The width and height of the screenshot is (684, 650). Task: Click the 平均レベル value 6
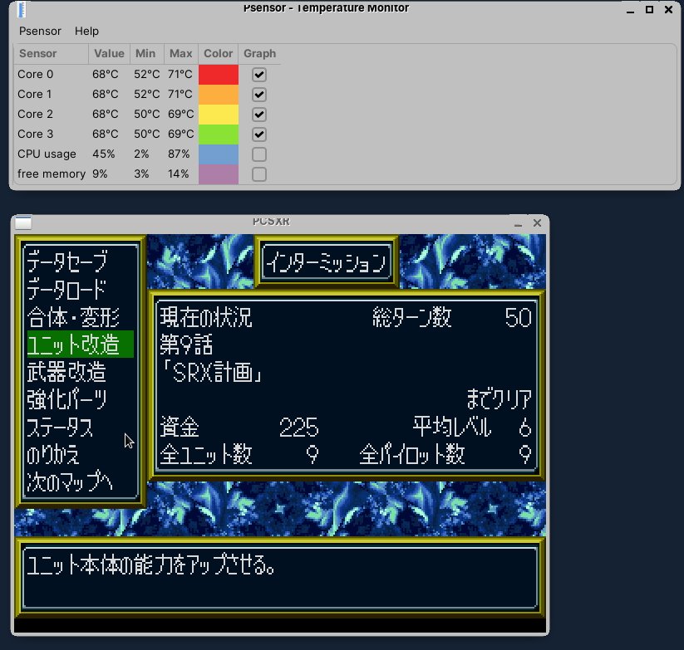(525, 428)
